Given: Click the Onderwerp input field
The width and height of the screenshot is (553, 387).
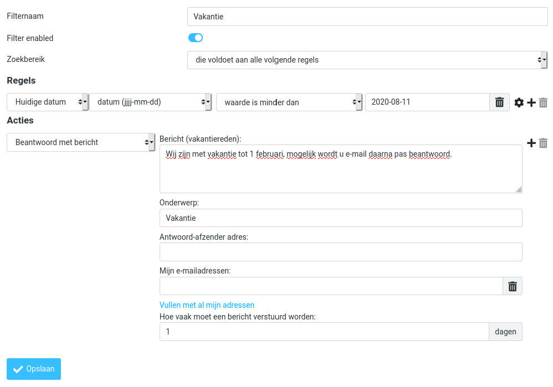Looking at the screenshot, I should [x=341, y=218].
